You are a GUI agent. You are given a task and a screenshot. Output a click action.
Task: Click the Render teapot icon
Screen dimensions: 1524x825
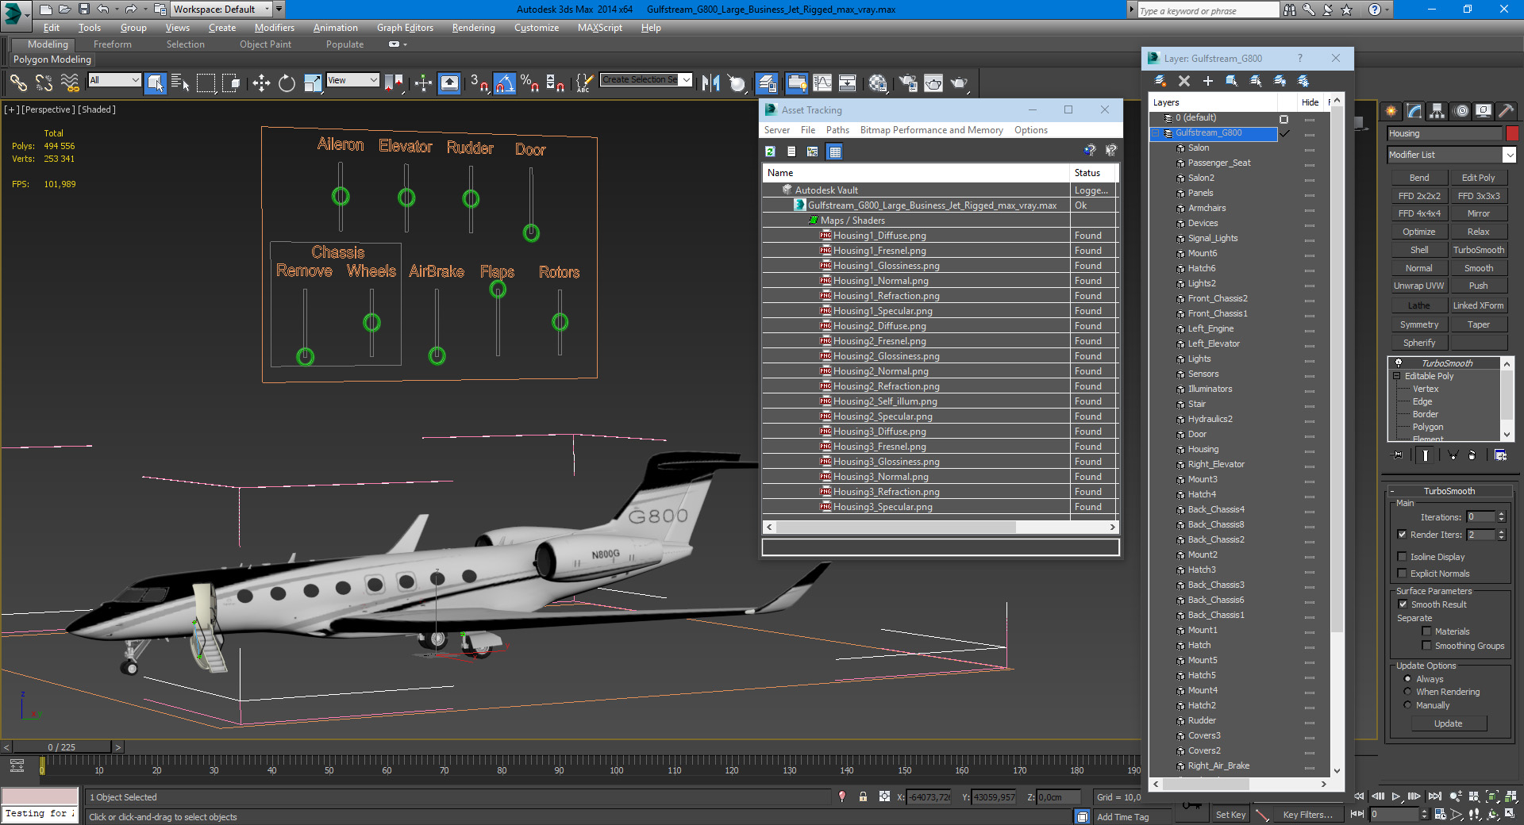(960, 82)
